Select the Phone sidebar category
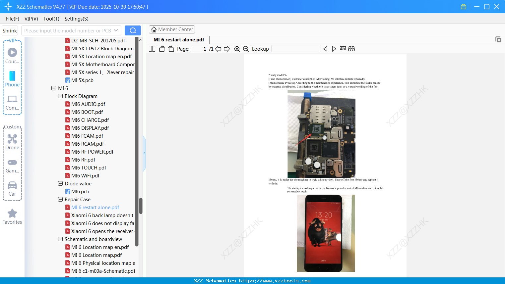 click(x=12, y=79)
